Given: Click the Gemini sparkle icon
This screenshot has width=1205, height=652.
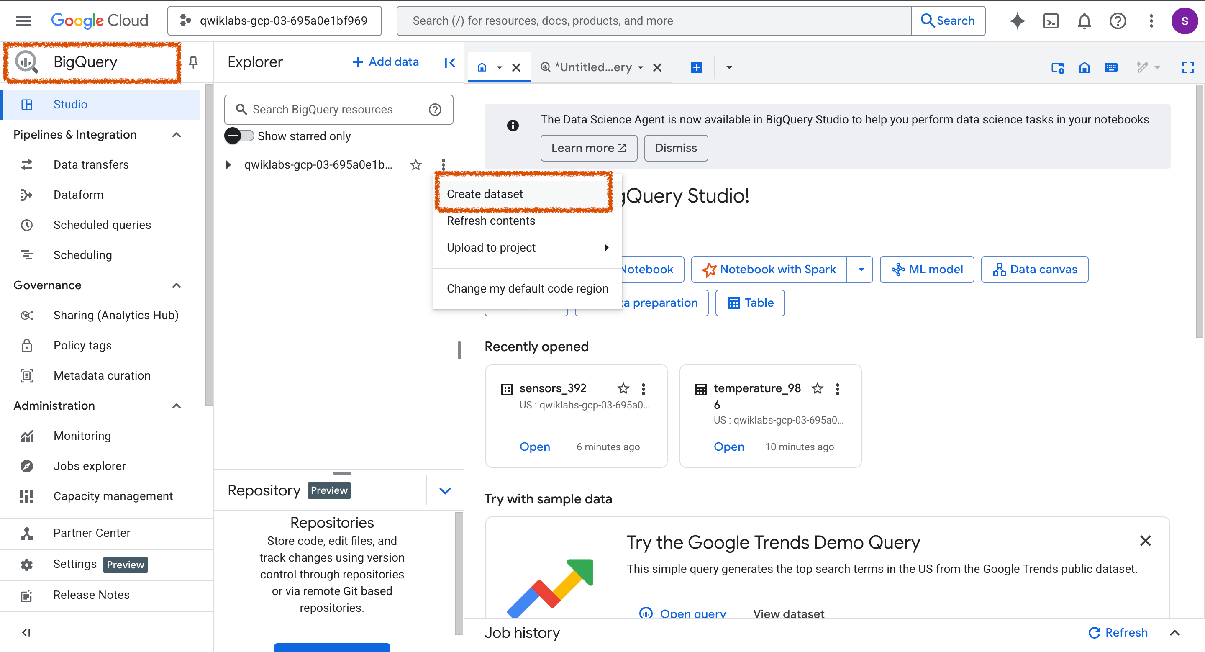Looking at the screenshot, I should pos(1017,21).
